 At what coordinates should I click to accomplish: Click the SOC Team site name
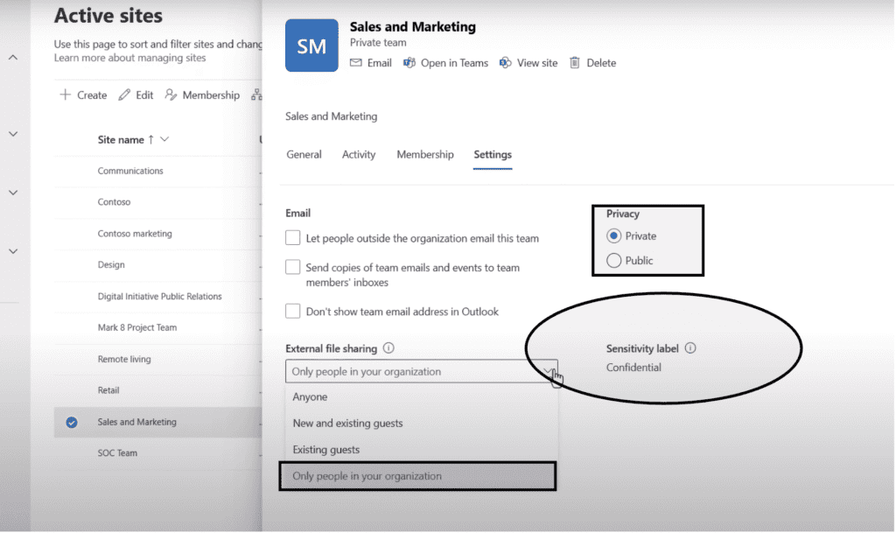[117, 453]
